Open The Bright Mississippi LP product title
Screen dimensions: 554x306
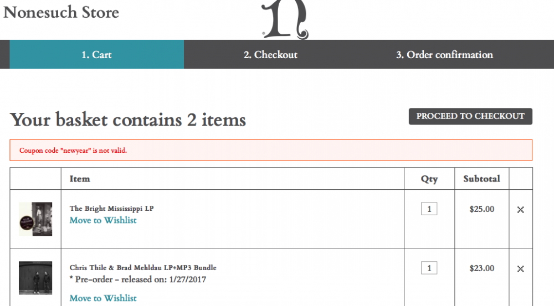(x=111, y=209)
